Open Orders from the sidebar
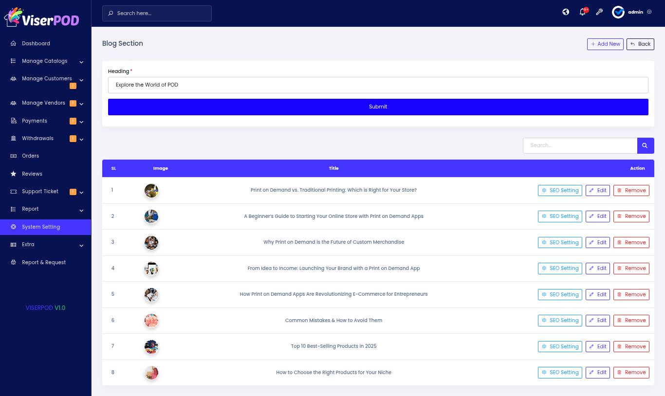The width and height of the screenshot is (665, 396). [30, 156]
